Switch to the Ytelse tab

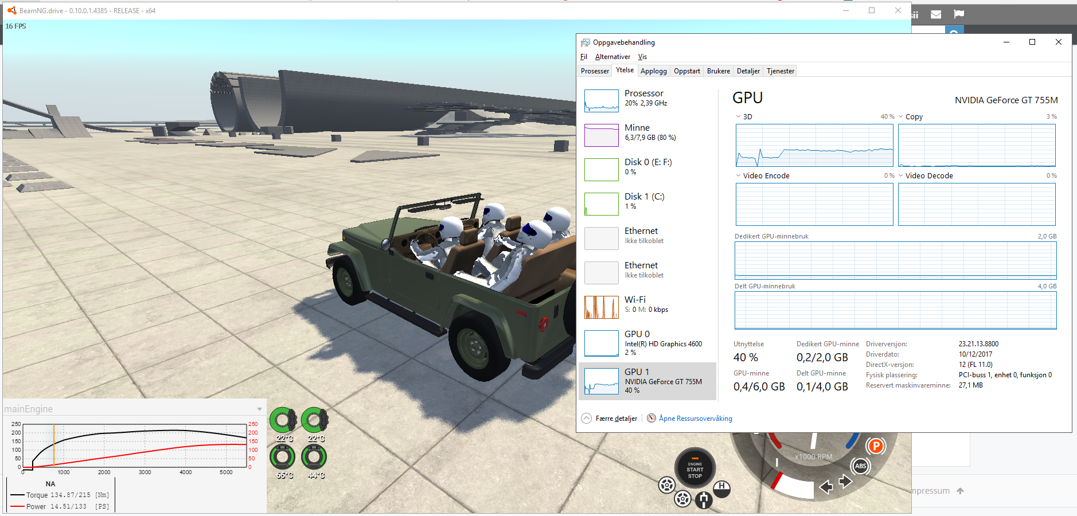tap(625, 70)
